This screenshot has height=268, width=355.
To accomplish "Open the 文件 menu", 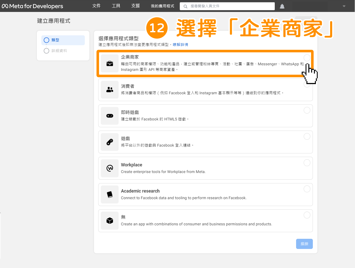I will (96, 6).
